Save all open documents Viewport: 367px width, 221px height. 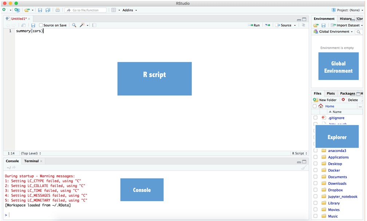pyautogui.click(x=48, y=10)
